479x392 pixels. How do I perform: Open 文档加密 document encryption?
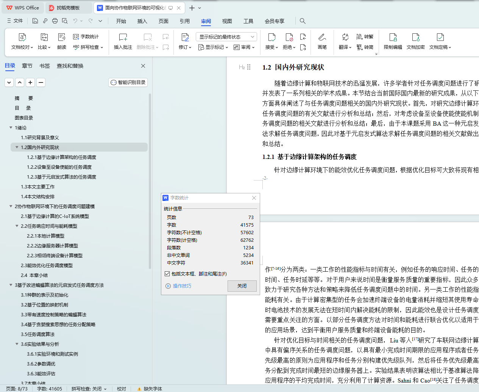click(416, 41)
